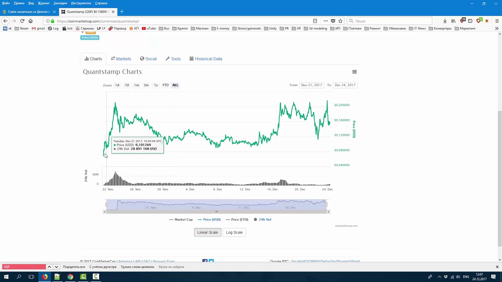Image resolution: width=502 pixels, height=282 pixels.
Task: Go back to the previous page
Action: [5, 21]
